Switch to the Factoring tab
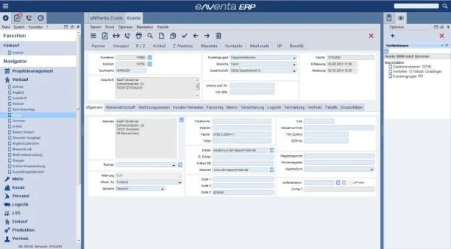 coord(215,107)
